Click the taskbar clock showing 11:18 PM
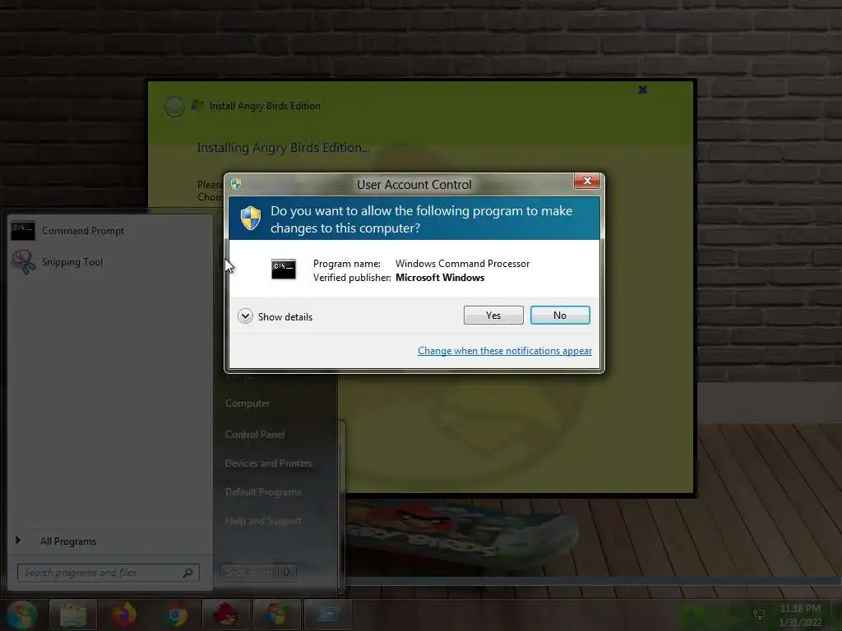Image resolution: width=842 pixels, height=631 pixels. tap(799, 615)
